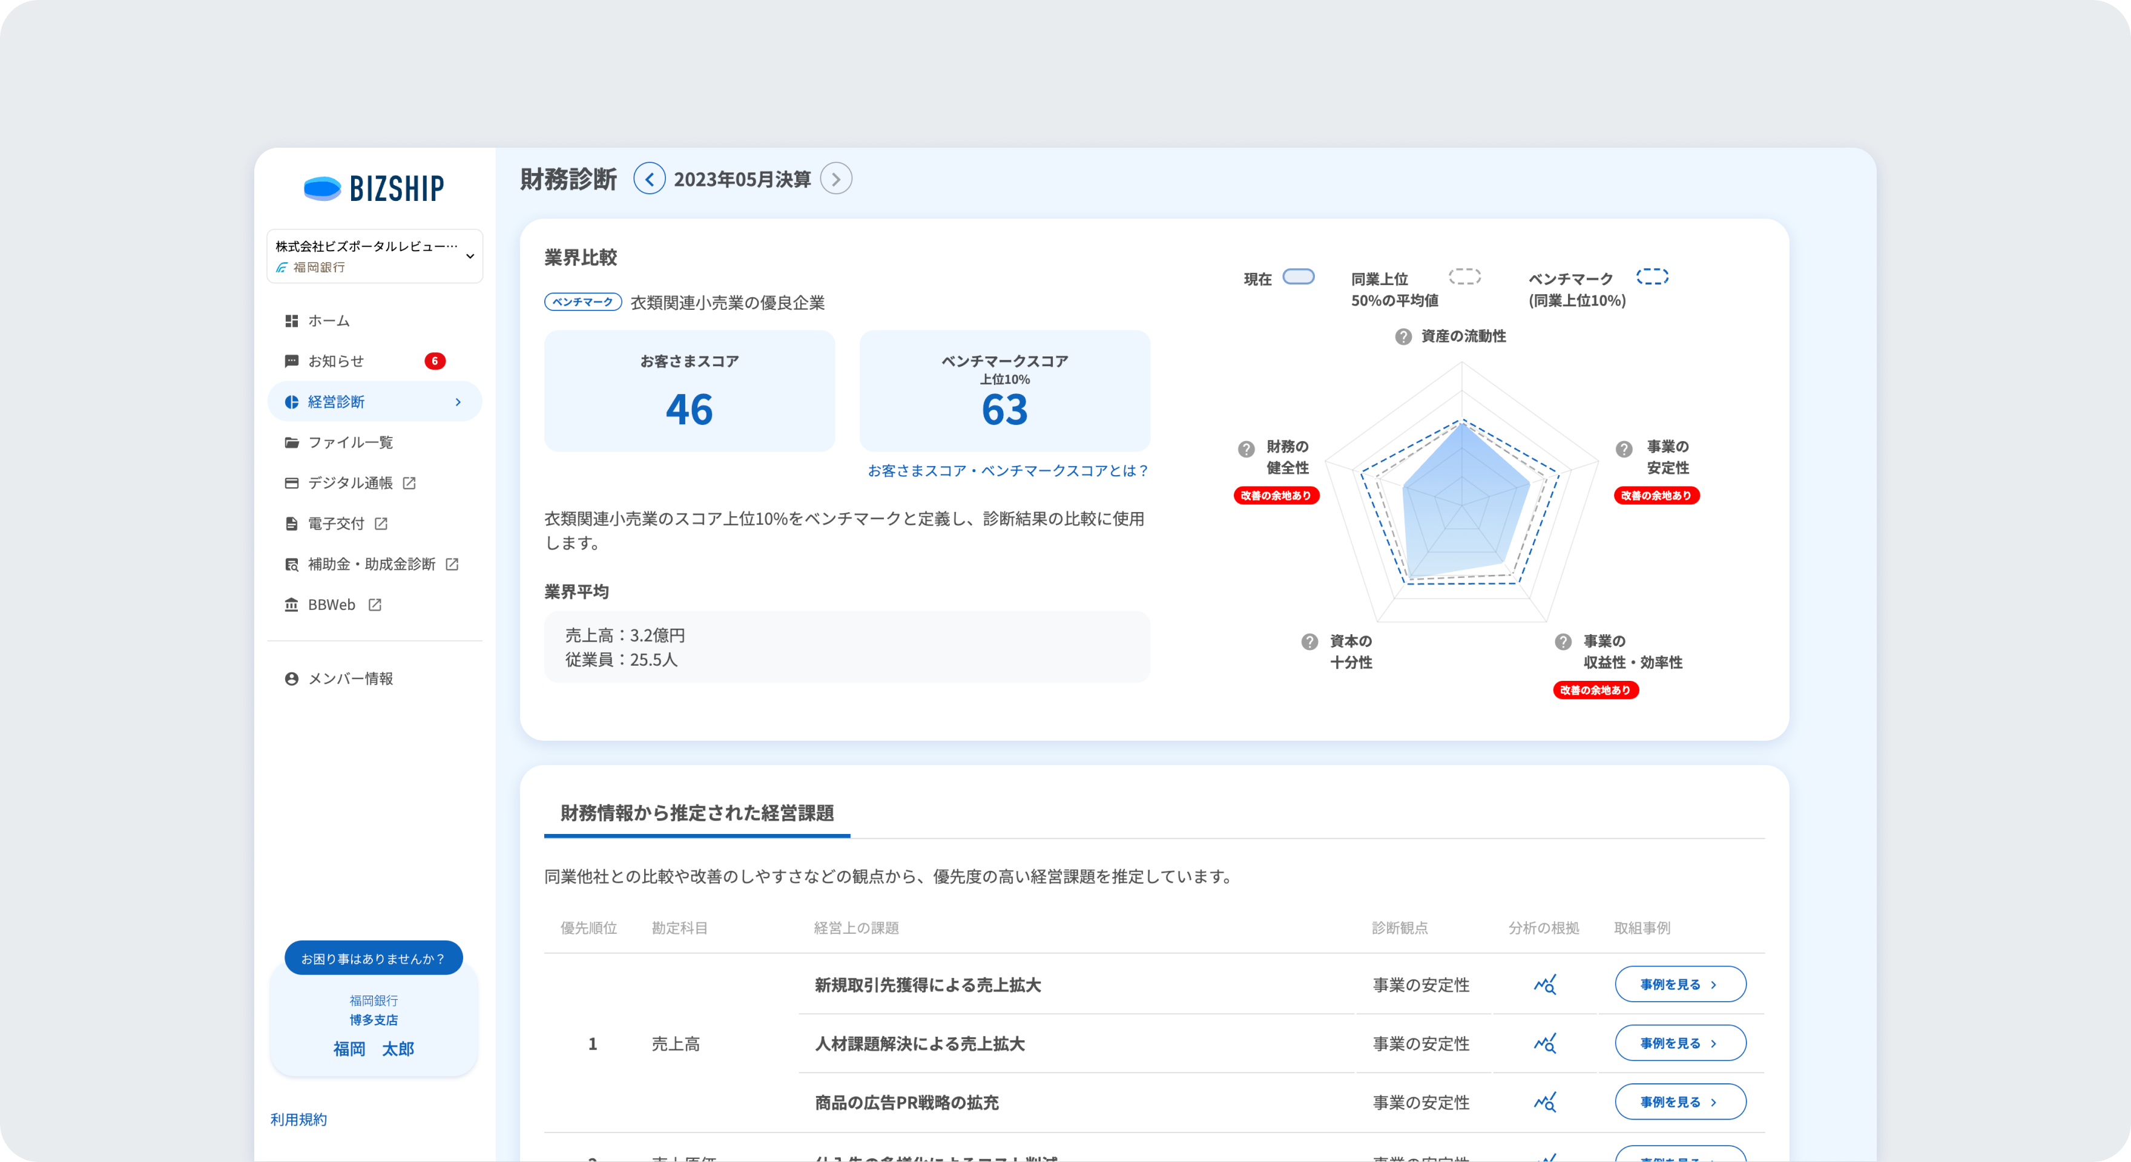Click the 電子交付 document icon

tap(291, 524)
